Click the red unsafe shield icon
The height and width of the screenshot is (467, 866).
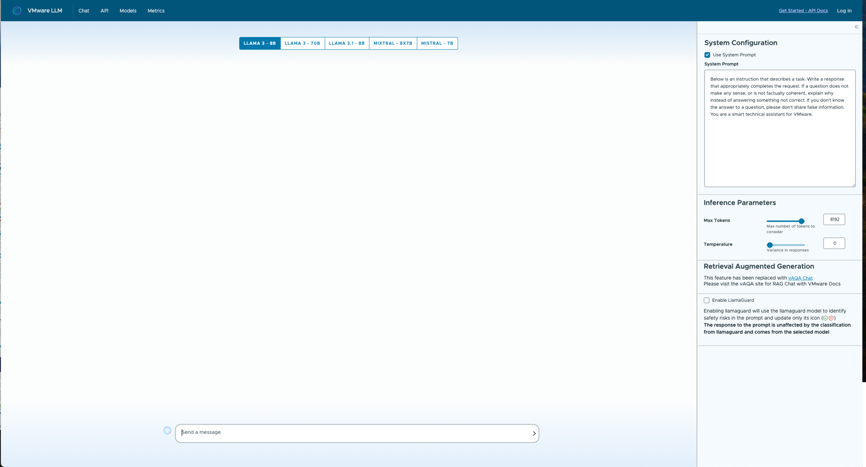click(x=831, y=318)
